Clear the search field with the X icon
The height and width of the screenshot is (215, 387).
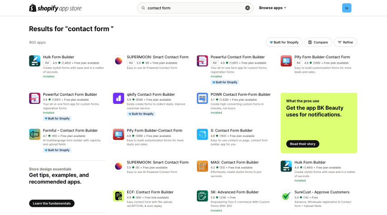(247, 8)
